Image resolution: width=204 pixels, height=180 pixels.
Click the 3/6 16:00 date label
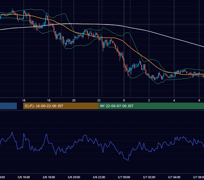(x=24, y=177)
